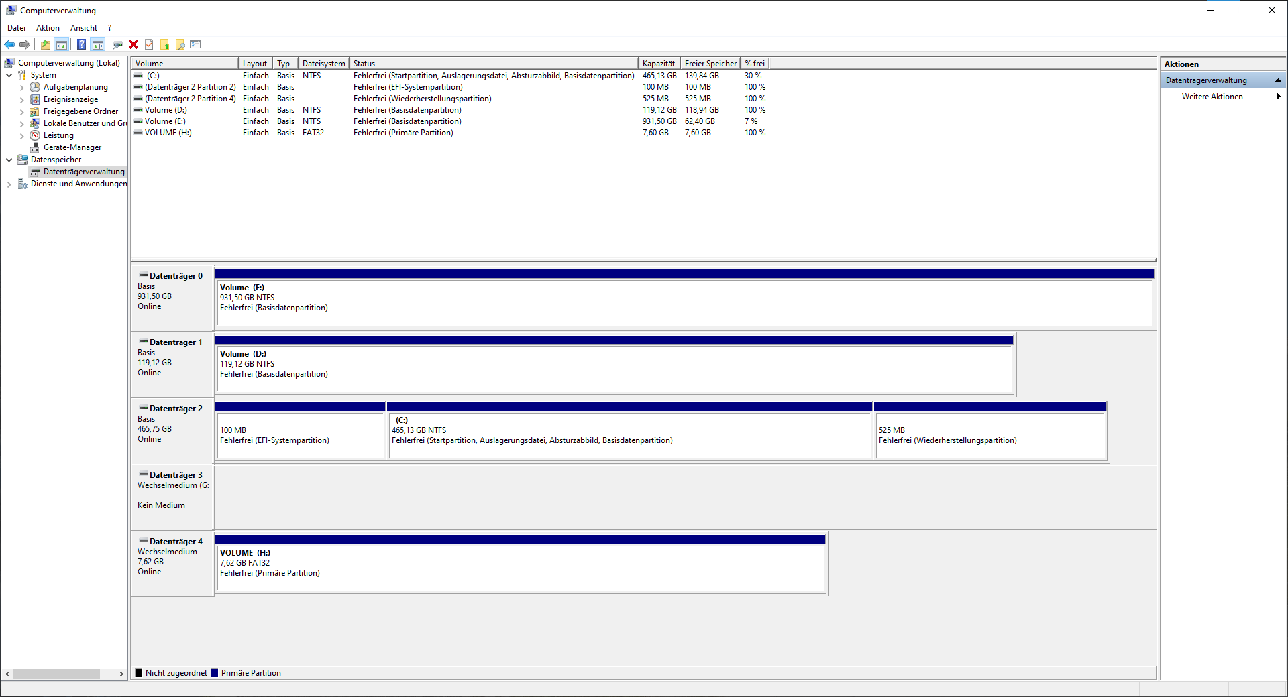1288x697 pixels.
Task: Open Help with the blue question mark icon
Action: point(81,45)
